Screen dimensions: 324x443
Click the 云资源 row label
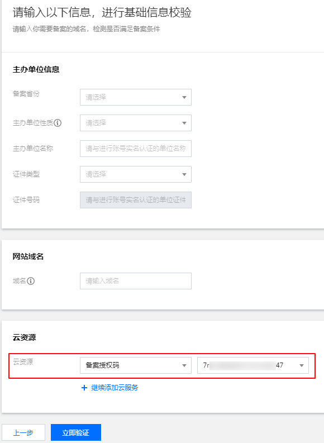23,361
